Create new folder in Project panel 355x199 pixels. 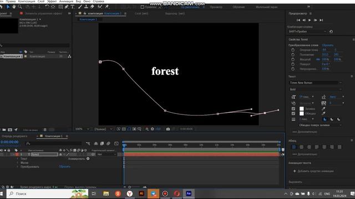point(4,130)
